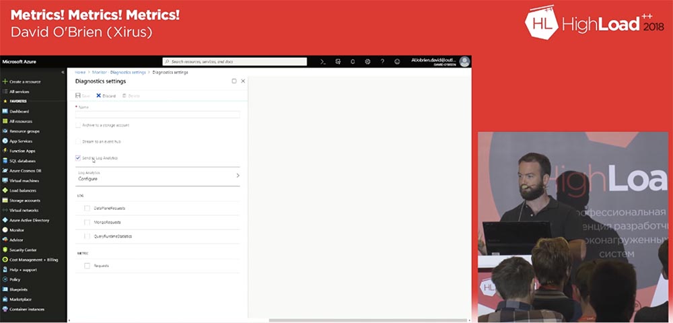Open Azure Active Directory in the sidebar

click(29, 220)
